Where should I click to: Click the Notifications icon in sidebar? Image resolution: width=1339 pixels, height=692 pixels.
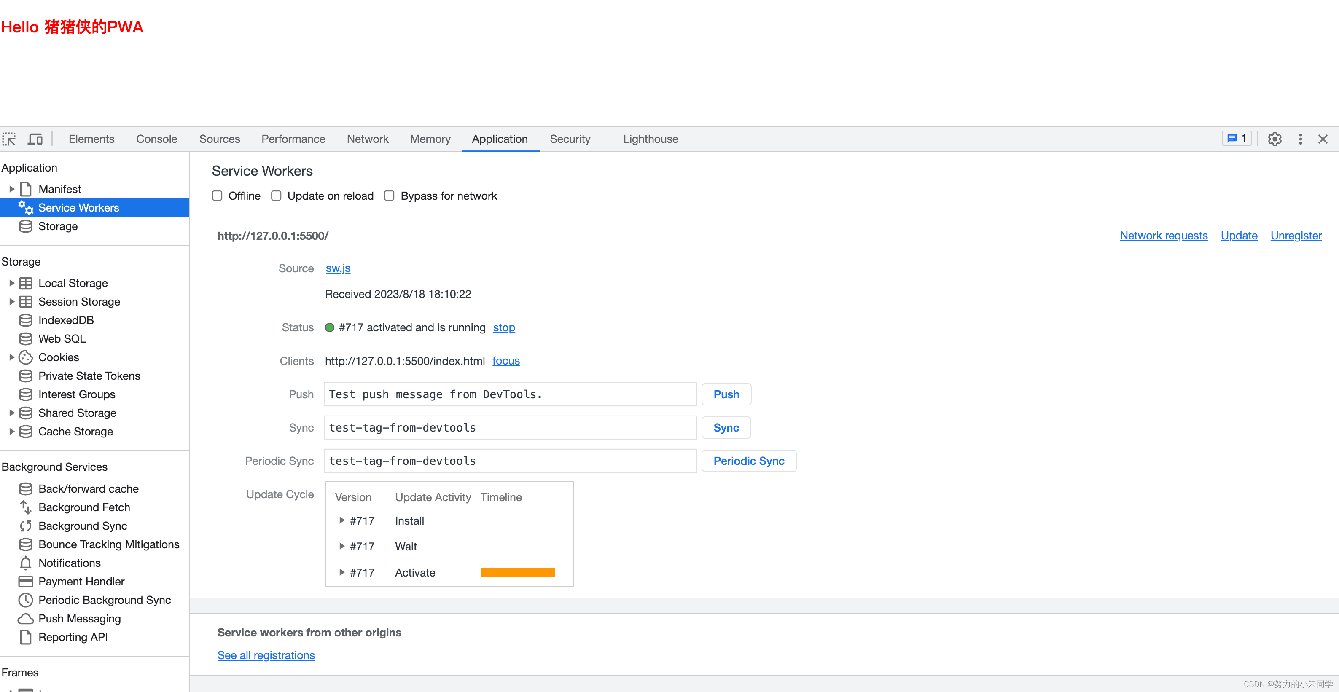pos(25,562)
